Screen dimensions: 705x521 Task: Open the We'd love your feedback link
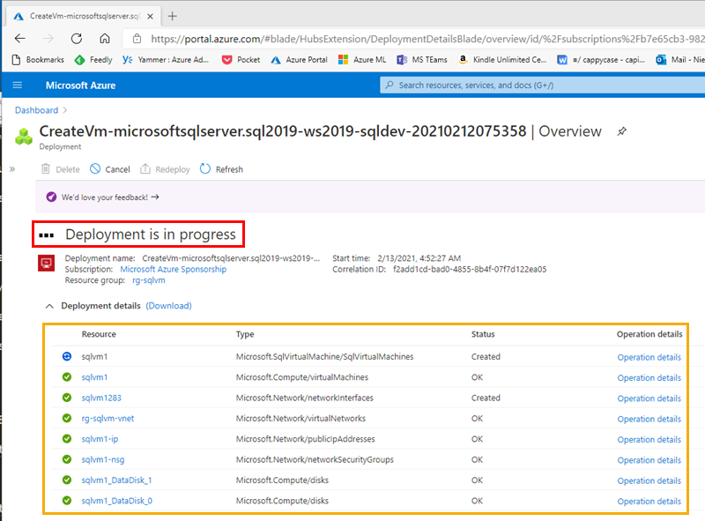click(x=110, y=197)
